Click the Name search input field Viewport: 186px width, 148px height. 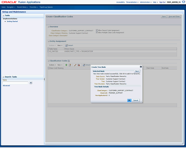point(15,83)
